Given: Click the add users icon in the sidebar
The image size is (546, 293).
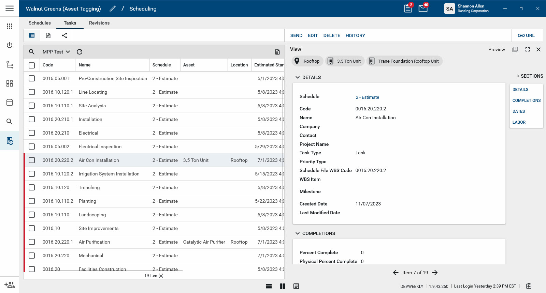Looking at the screenshot, I should click(10, 285).
